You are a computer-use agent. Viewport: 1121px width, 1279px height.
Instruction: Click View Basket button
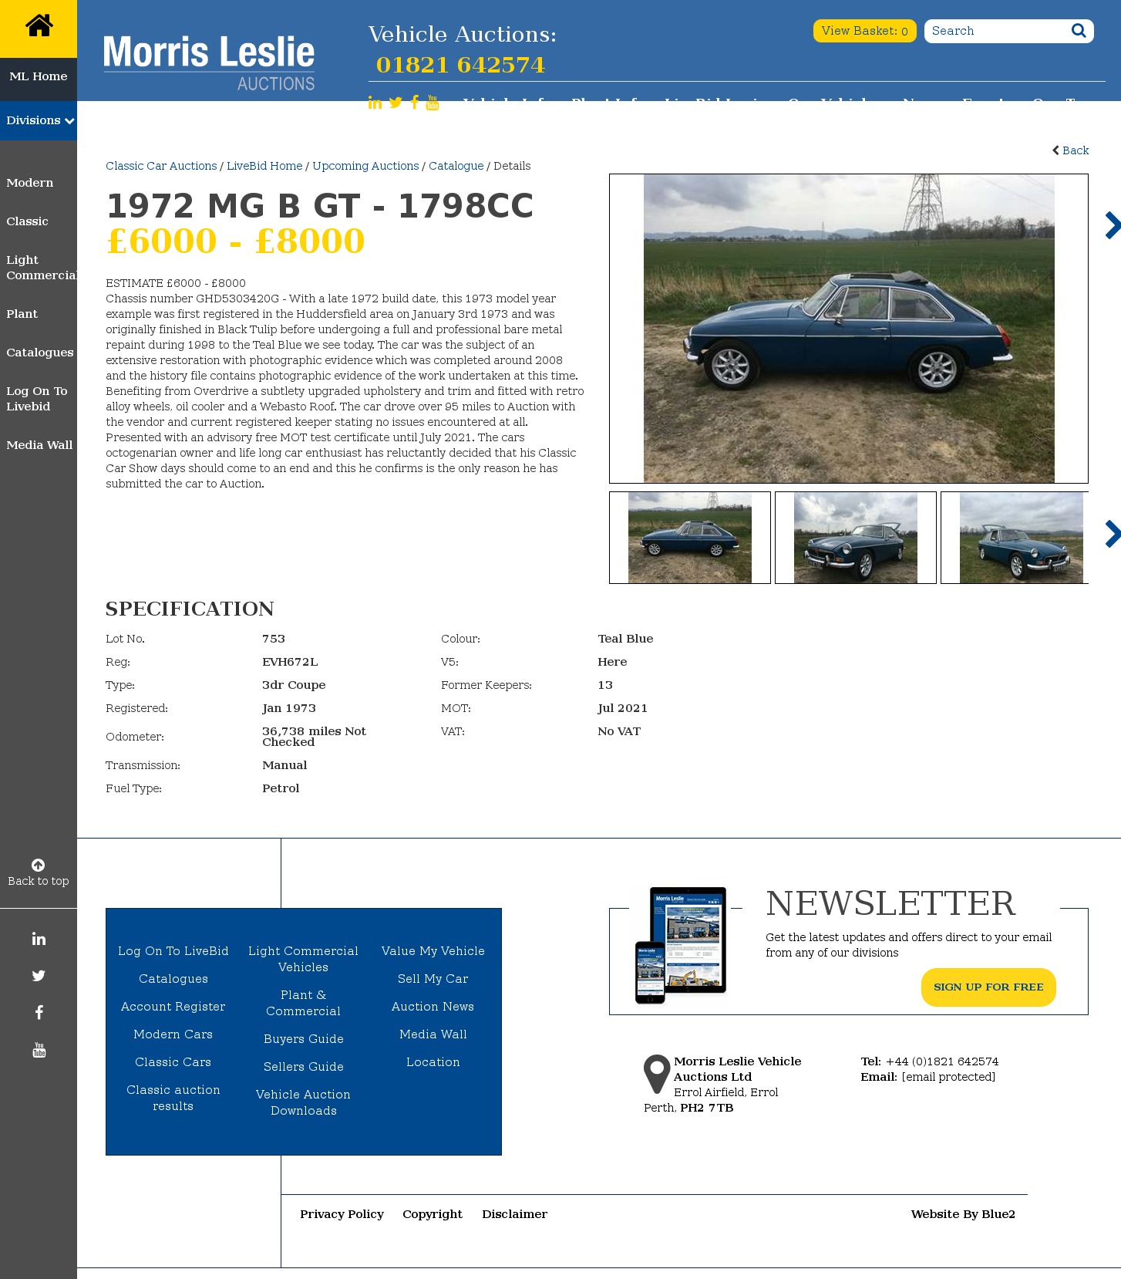click(865, 31)
